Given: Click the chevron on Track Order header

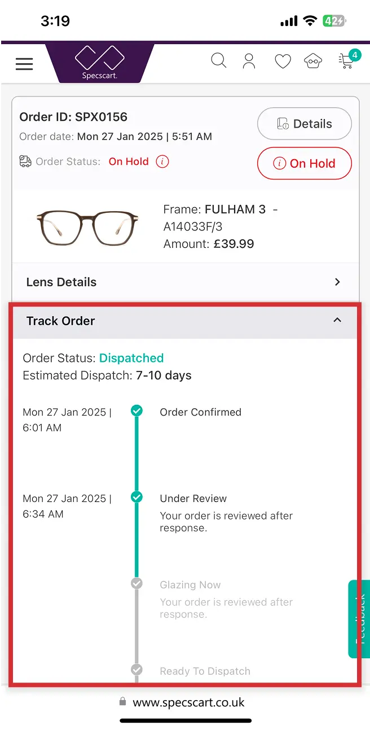Looking at the screenshot, I should [337, 320].
